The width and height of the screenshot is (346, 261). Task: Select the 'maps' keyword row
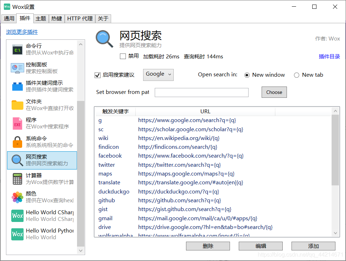pyautogui.click(x=213, y=174)
